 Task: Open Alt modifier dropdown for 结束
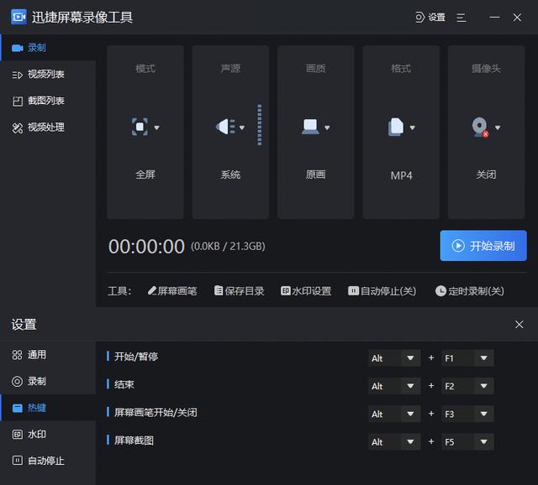394,386
